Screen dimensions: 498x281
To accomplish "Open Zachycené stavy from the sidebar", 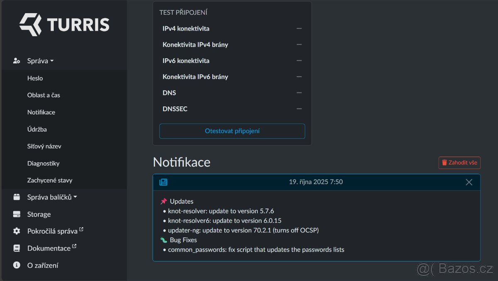I will coord(49,180).
